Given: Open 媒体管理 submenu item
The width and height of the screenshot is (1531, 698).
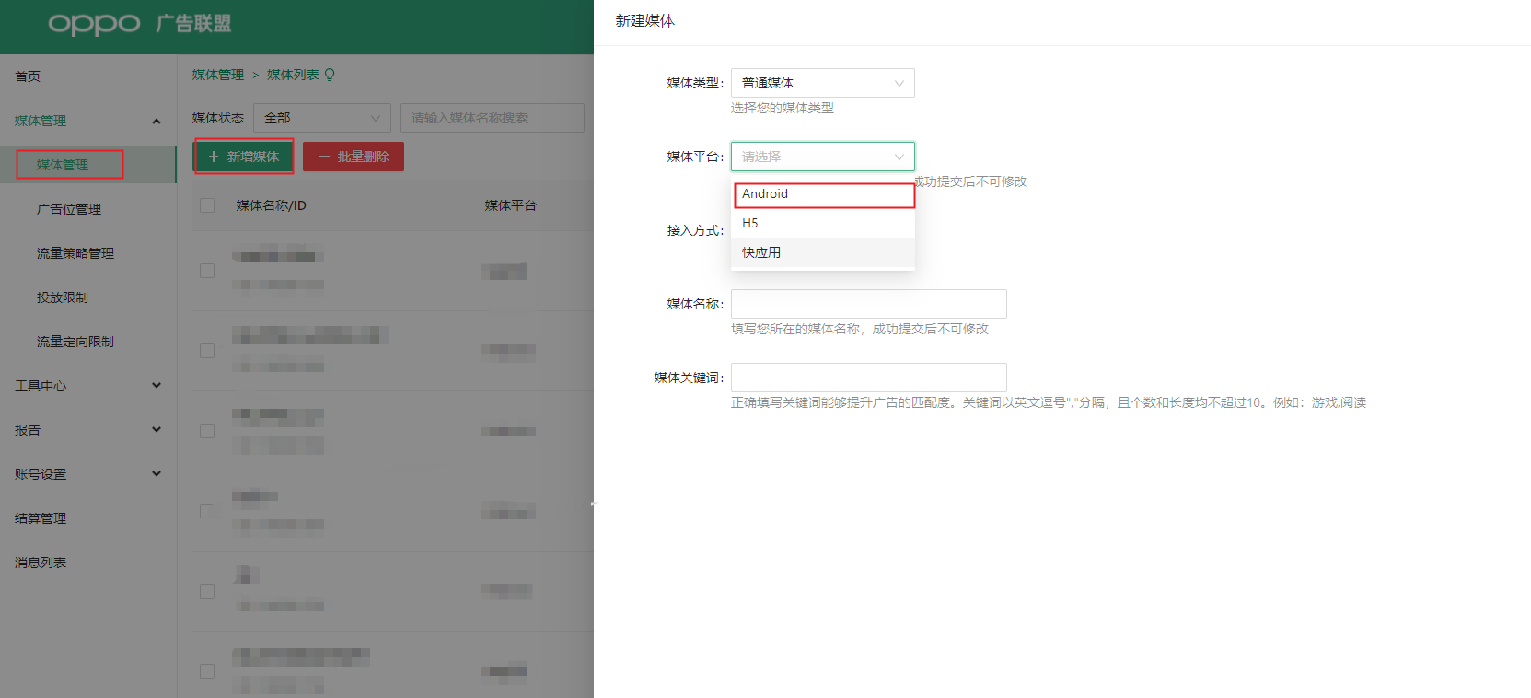Looking at the screenshot, I should pyautogui.click(x=63, y=165).
